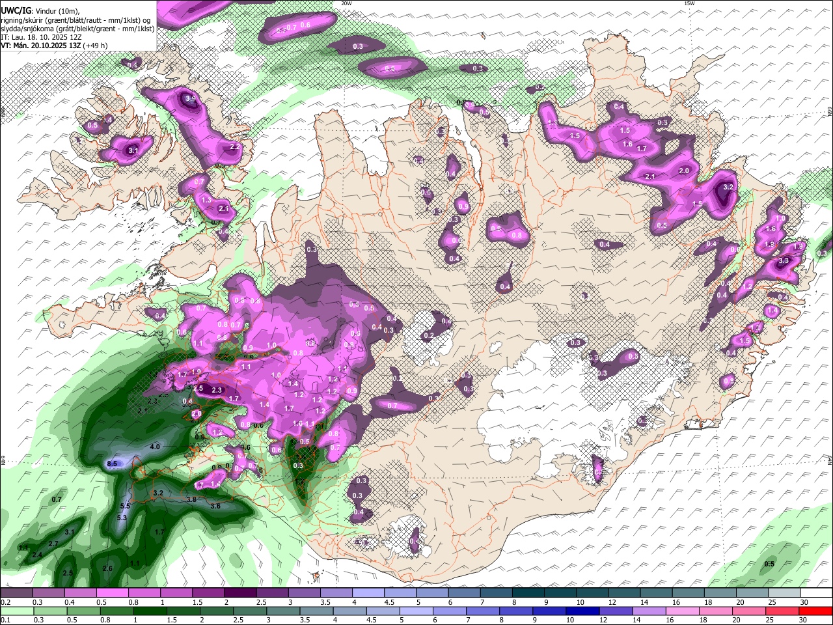The height and width of the screenshot is (625, 833).
Task: Click the valid time "VT: Mán. 20.10.2025 13Z (+49 h)"
Action: (x=54, y=46)
